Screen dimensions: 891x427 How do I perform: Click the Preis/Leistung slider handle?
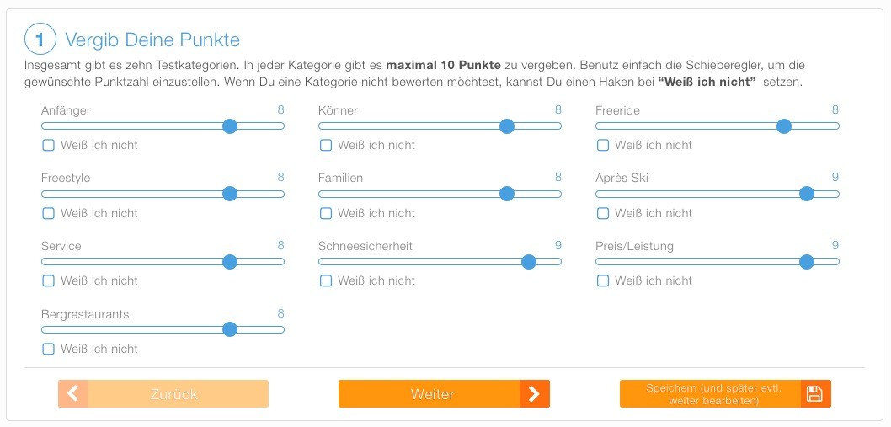click(806, 262)
